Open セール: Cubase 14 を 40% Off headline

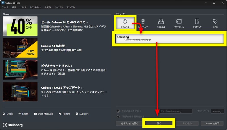tap(64, 22)
